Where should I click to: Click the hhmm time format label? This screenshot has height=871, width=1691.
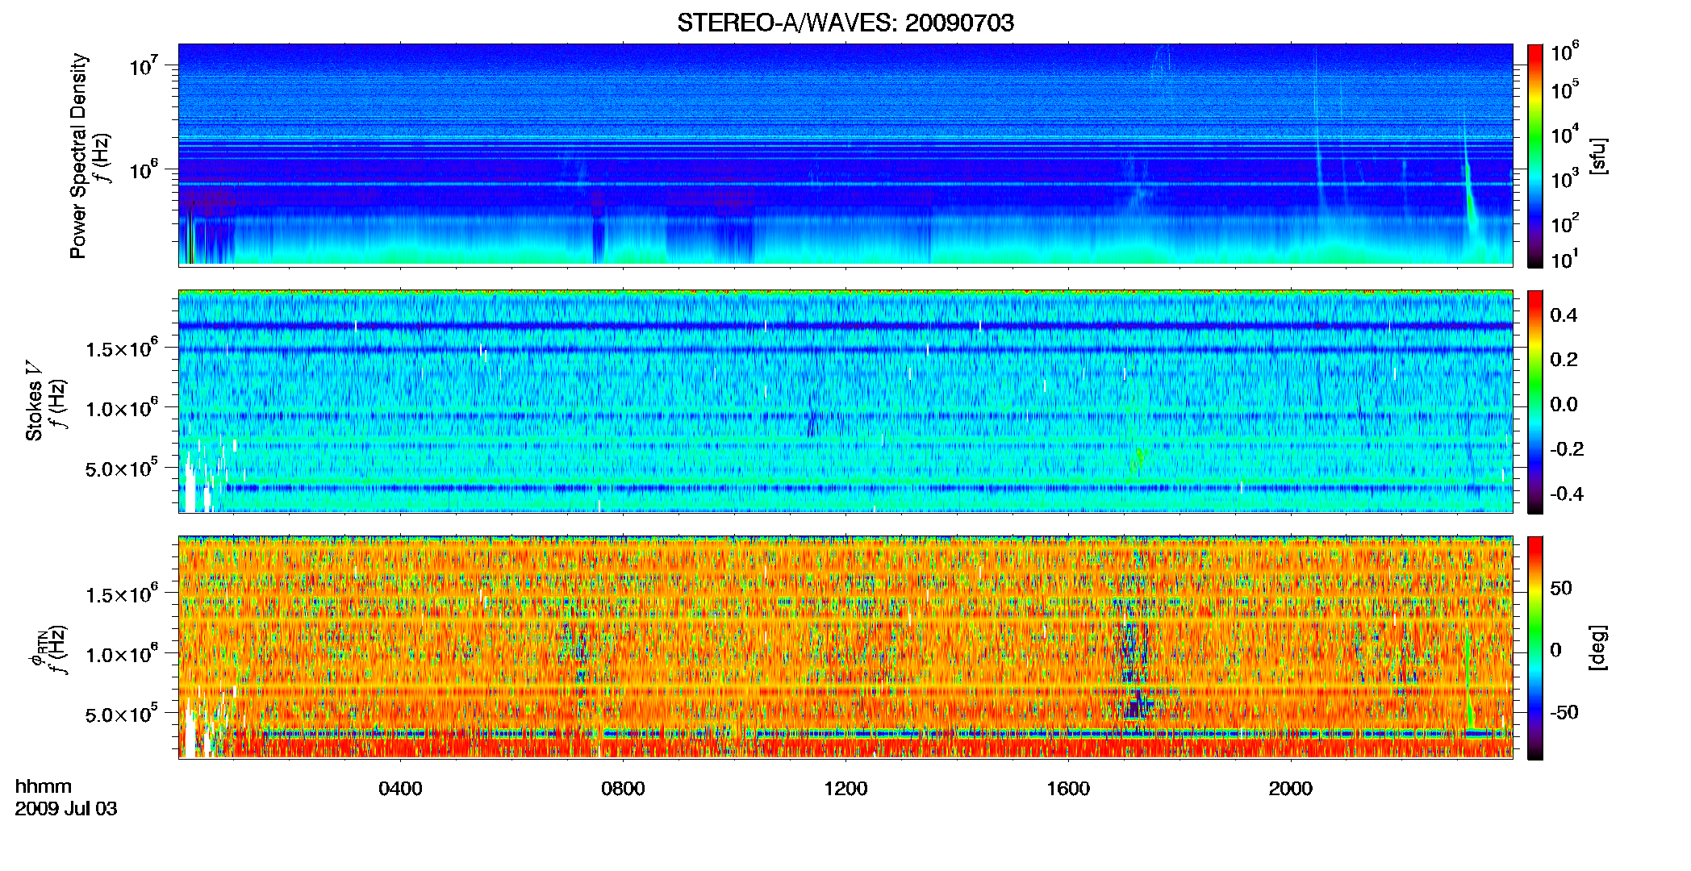coord(44,787)
